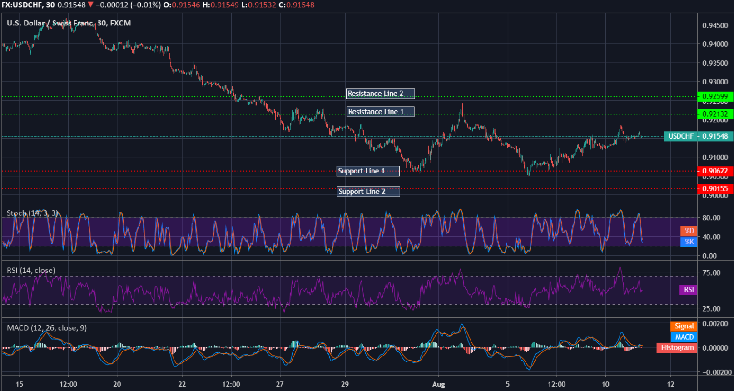Select the Support Line 1 label
The height and width of the screenshot is (391, 734).
coord(368,171)
